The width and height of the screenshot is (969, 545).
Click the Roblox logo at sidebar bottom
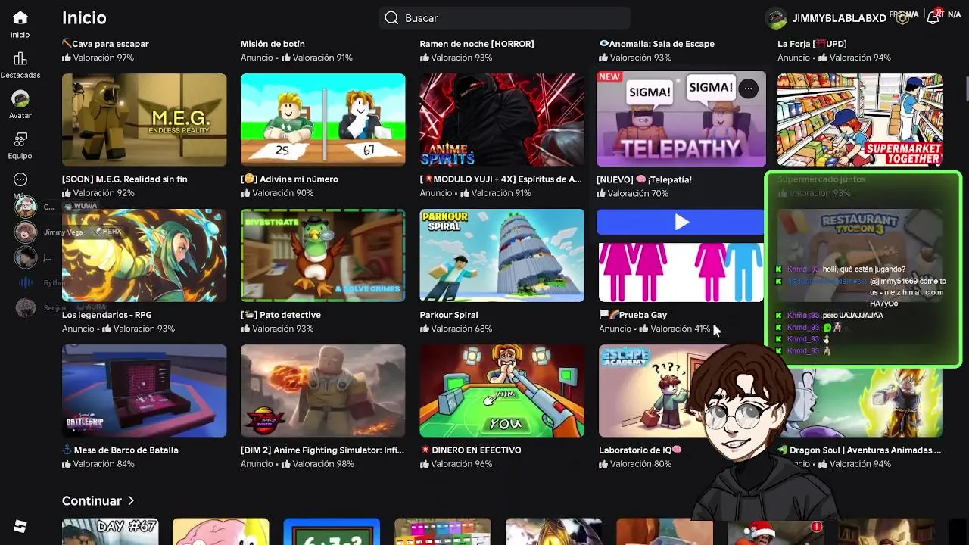tap(20, 527)
